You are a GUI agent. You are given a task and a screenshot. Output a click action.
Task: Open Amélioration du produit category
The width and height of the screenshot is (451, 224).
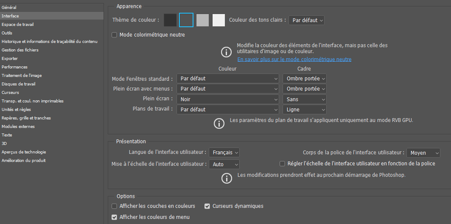52,161
